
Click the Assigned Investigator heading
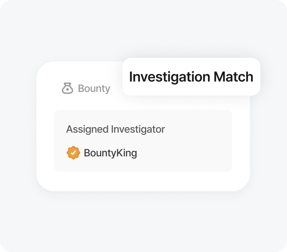click(x=115, y=129)
